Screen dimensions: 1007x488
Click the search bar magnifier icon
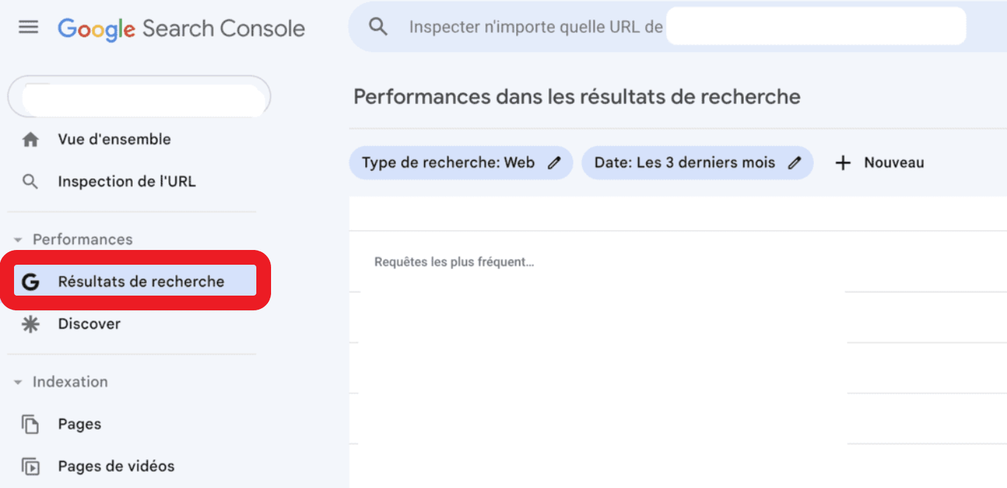[x=378, y=26]
